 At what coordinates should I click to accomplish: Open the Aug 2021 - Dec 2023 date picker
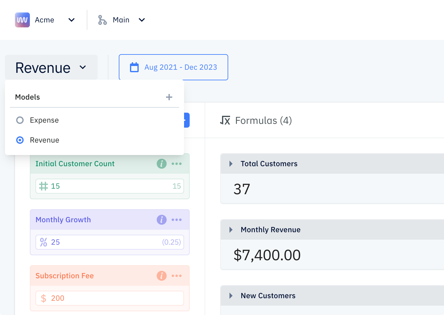(x=173, y=67)
